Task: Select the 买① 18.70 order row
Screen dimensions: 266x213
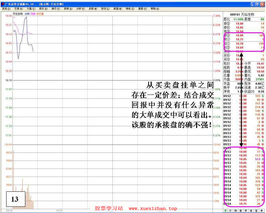Action: point(244,43)
